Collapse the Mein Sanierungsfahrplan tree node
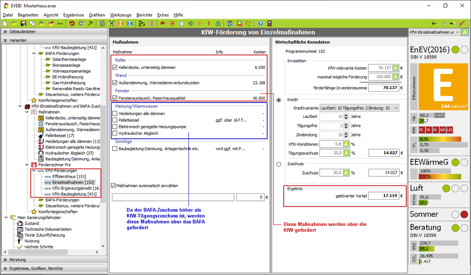The height and width of the screenshot is (275, 471). coord(5,217)
